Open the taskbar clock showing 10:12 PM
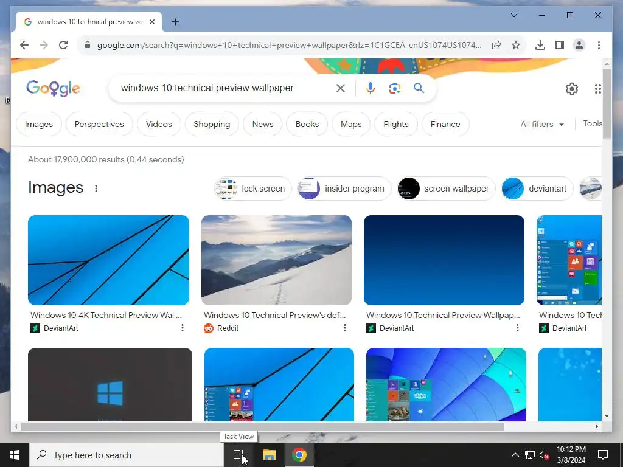Viewport: 623px width, 467px height. [x=571, y=455]
